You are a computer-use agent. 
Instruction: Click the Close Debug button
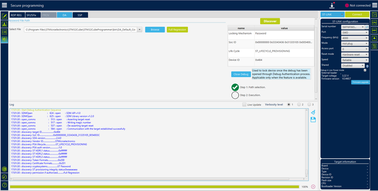click(241, 74)
